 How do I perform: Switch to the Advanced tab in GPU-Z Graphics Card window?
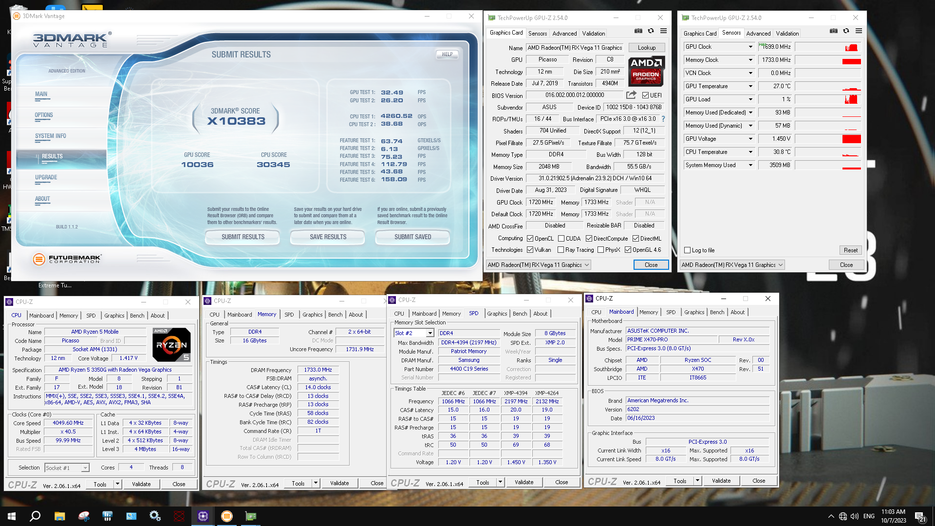564,34
